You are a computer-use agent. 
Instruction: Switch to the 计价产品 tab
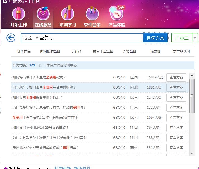click(24, 52)
